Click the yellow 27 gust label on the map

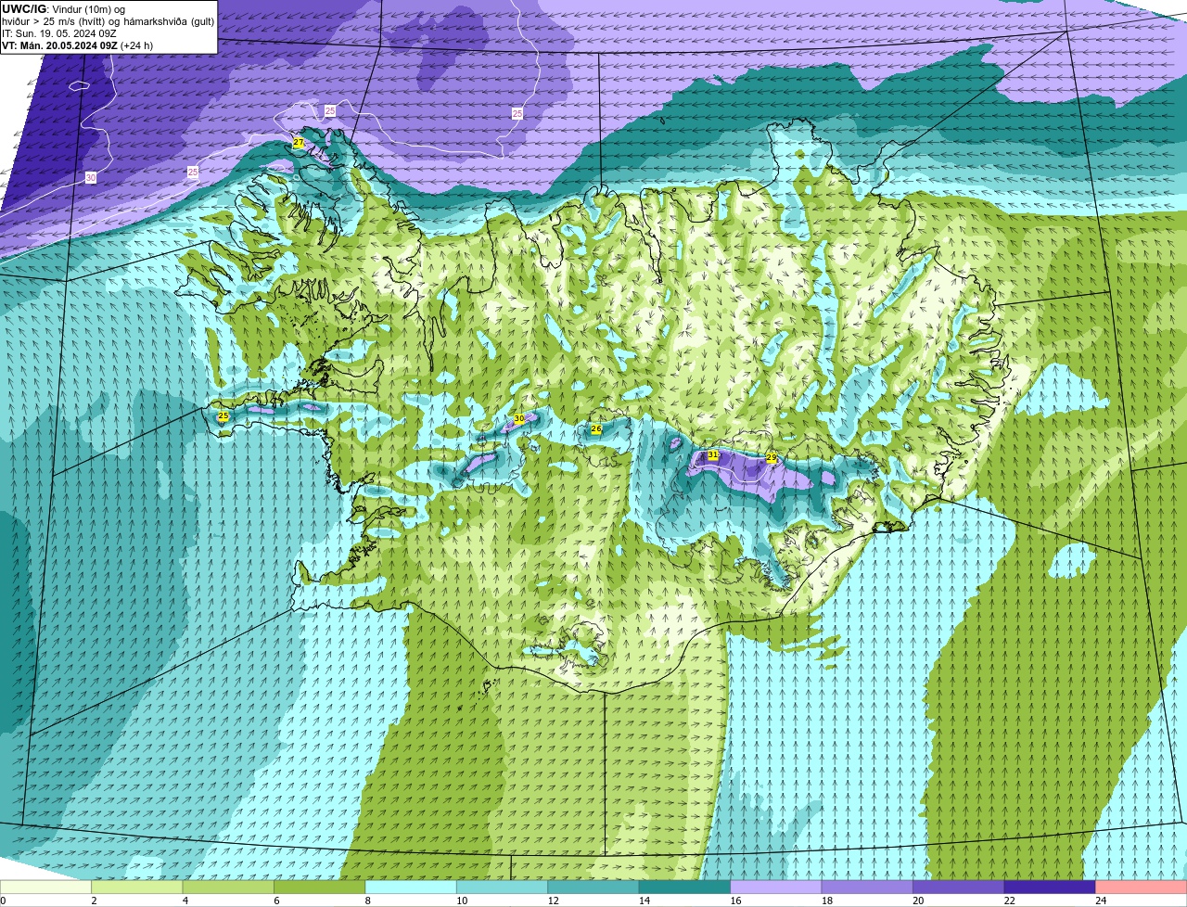click(299, 143)
